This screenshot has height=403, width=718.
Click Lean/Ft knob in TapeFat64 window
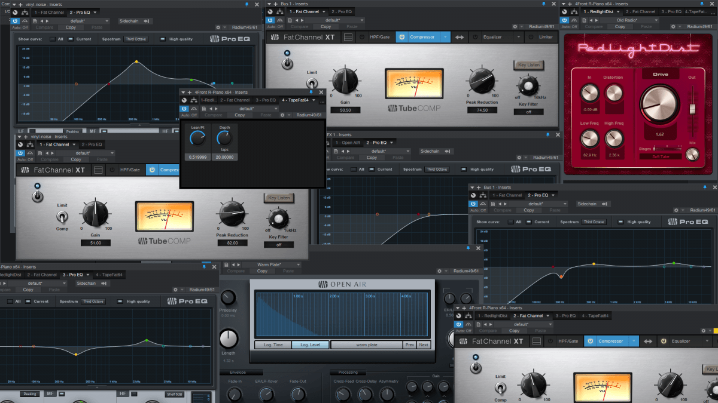click(197, 139)
